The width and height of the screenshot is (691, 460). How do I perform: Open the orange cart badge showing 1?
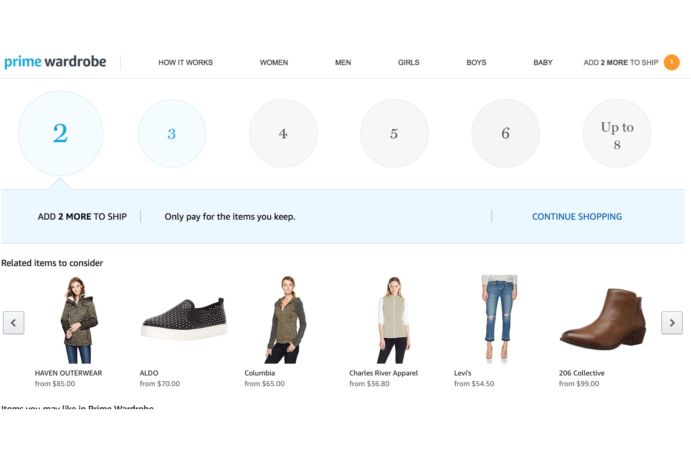(671, 62)
